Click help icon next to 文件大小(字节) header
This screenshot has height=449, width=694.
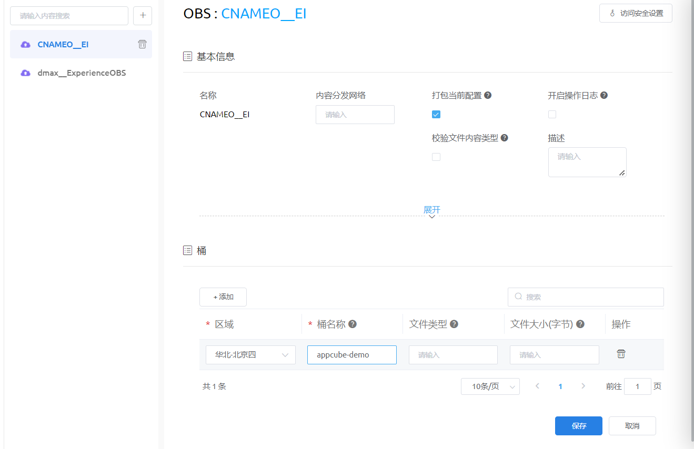pyautogui.click(x=580, y=324)
